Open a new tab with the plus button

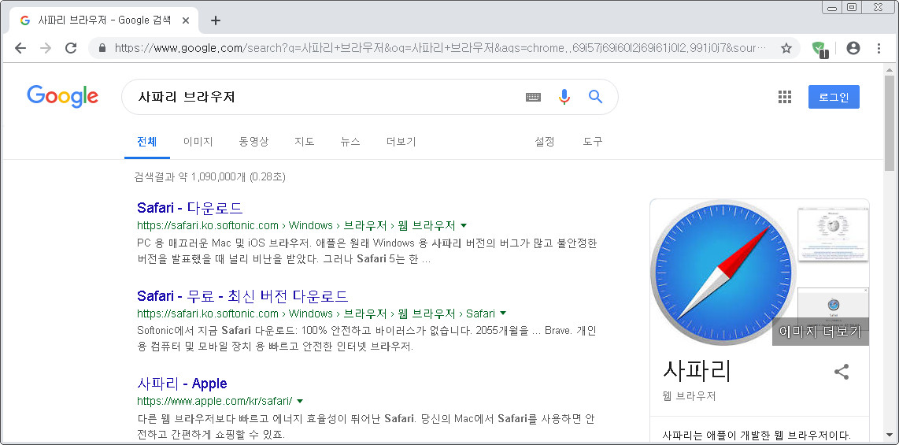coord(216,20)
